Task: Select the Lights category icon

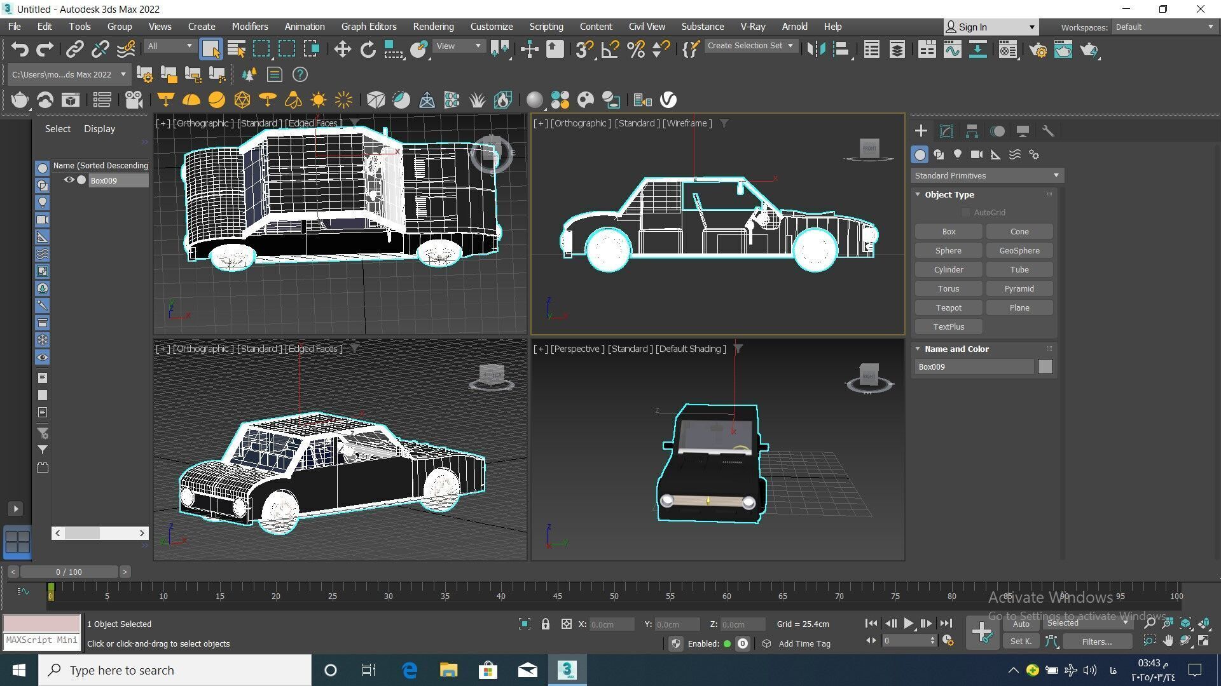Action: (x=958, y=154)
